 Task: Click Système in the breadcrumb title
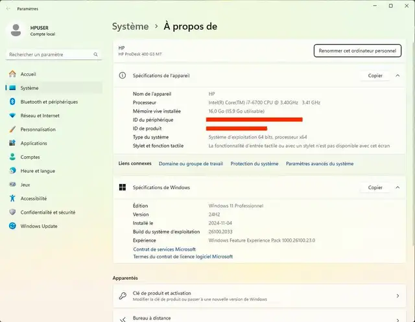130,27
